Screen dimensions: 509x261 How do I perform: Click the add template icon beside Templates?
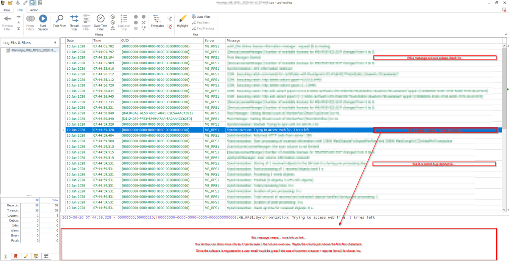coord(170,18)
